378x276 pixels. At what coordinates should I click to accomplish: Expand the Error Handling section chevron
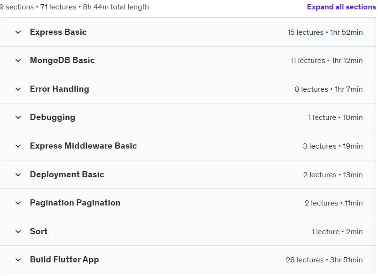click(18, 89)
